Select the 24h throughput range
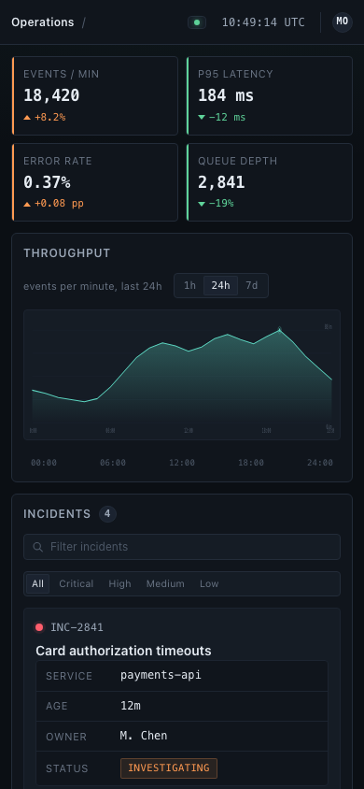The image size is (364, 789). tap(220, 286)
